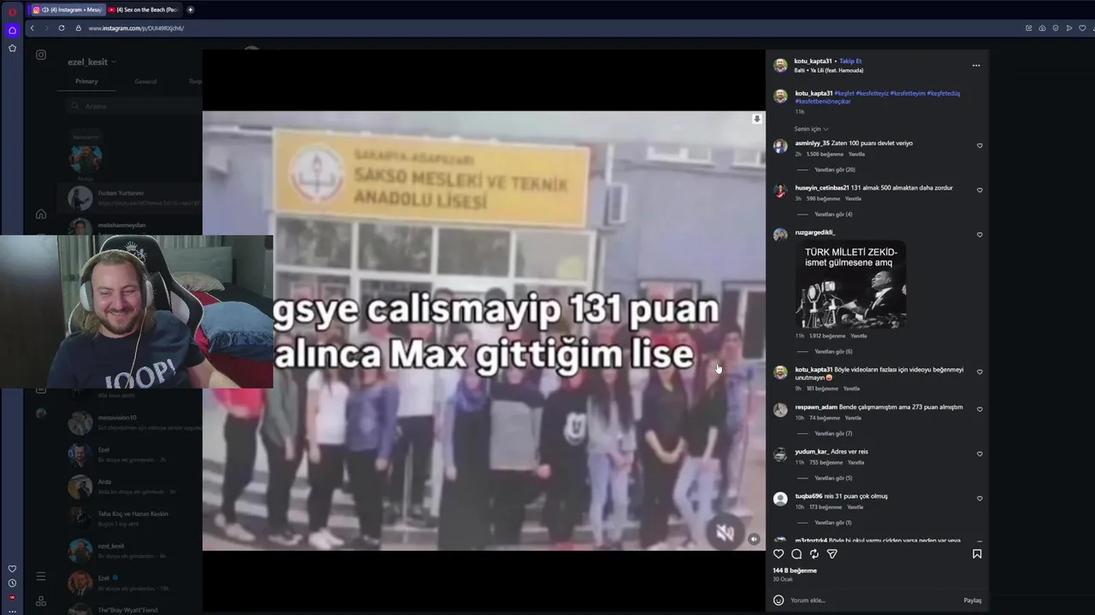Open Opera sidebar bookmarks star
The height and width of the screenshot is (615, 1095).
click(12, 49)
